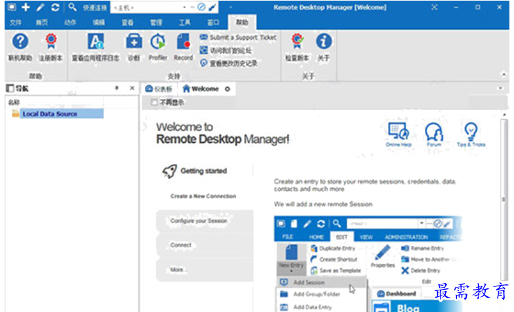Start the Profiler tool

(158, 42)
